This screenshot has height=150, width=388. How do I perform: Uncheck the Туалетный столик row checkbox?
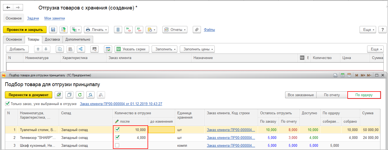coord(117,129)
